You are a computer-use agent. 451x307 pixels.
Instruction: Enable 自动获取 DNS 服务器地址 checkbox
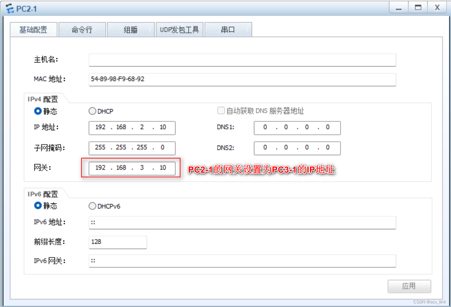pyautogui.click(x=221, y=110)
